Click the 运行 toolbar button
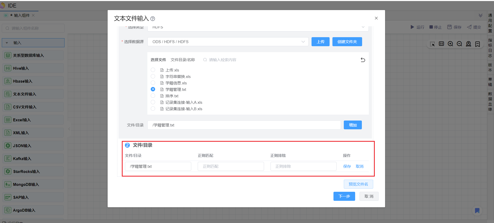 click(417, 27)
